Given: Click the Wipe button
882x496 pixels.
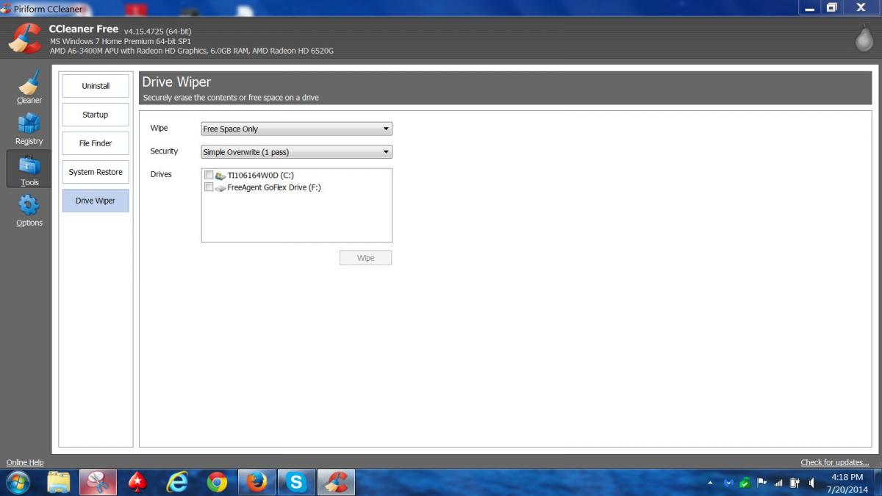Looking at the screenshot, I should (x=365, y=258).
